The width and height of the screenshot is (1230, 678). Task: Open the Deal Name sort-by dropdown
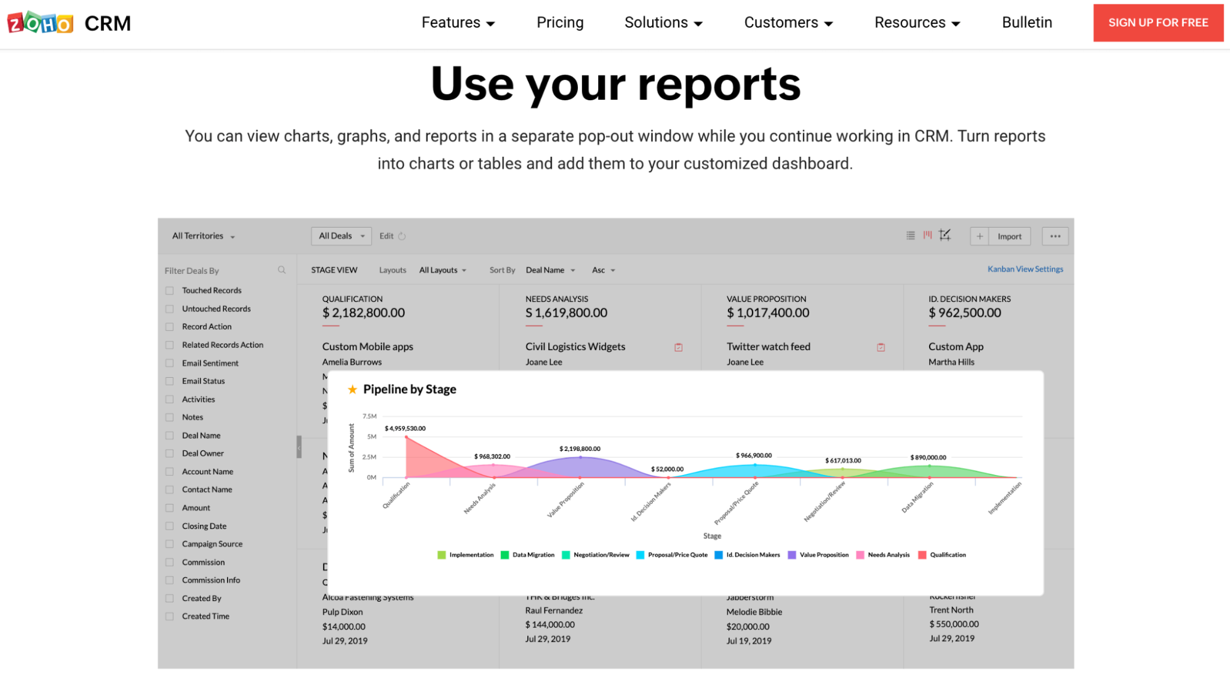[x=550, y=270]
